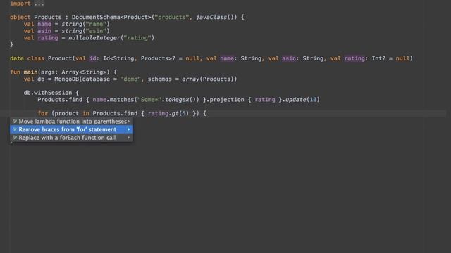451x253 pixels.
Task: Click intention icon beside 'Move lambda function'
Action: [x=15, y=122]
